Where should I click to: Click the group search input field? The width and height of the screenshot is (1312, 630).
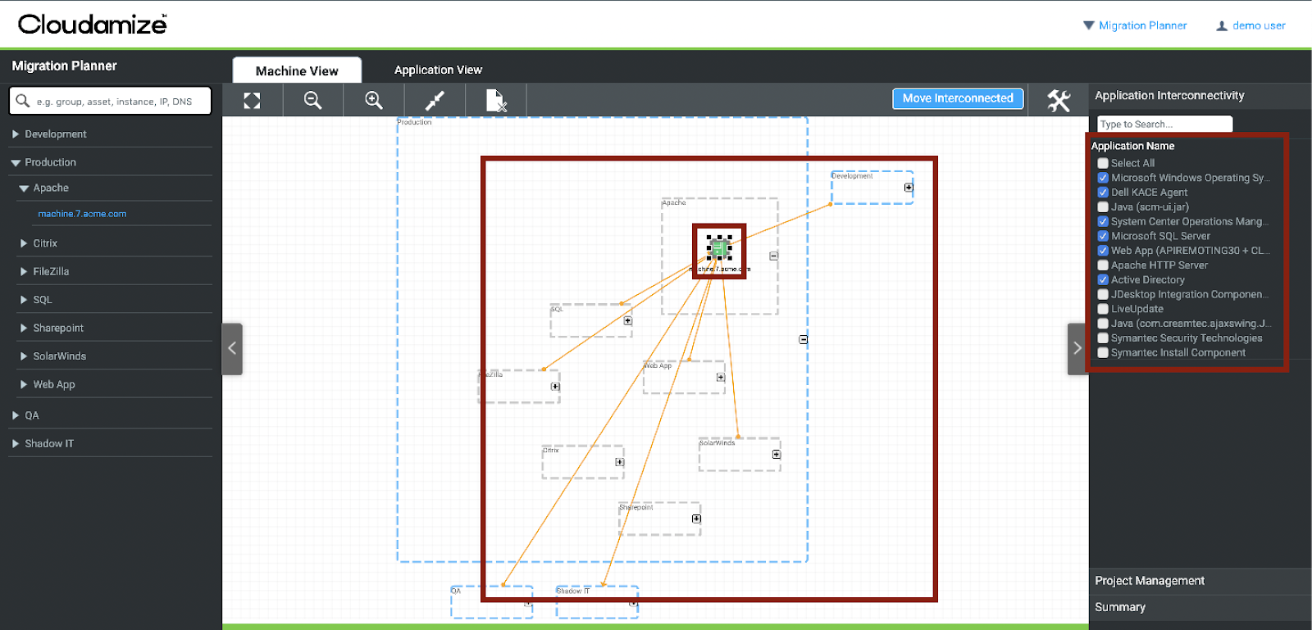coord(115,102)
